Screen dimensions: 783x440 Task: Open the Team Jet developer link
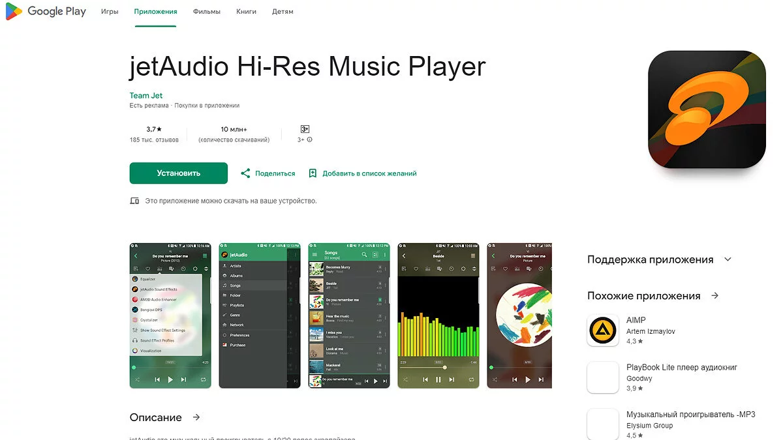146,95
